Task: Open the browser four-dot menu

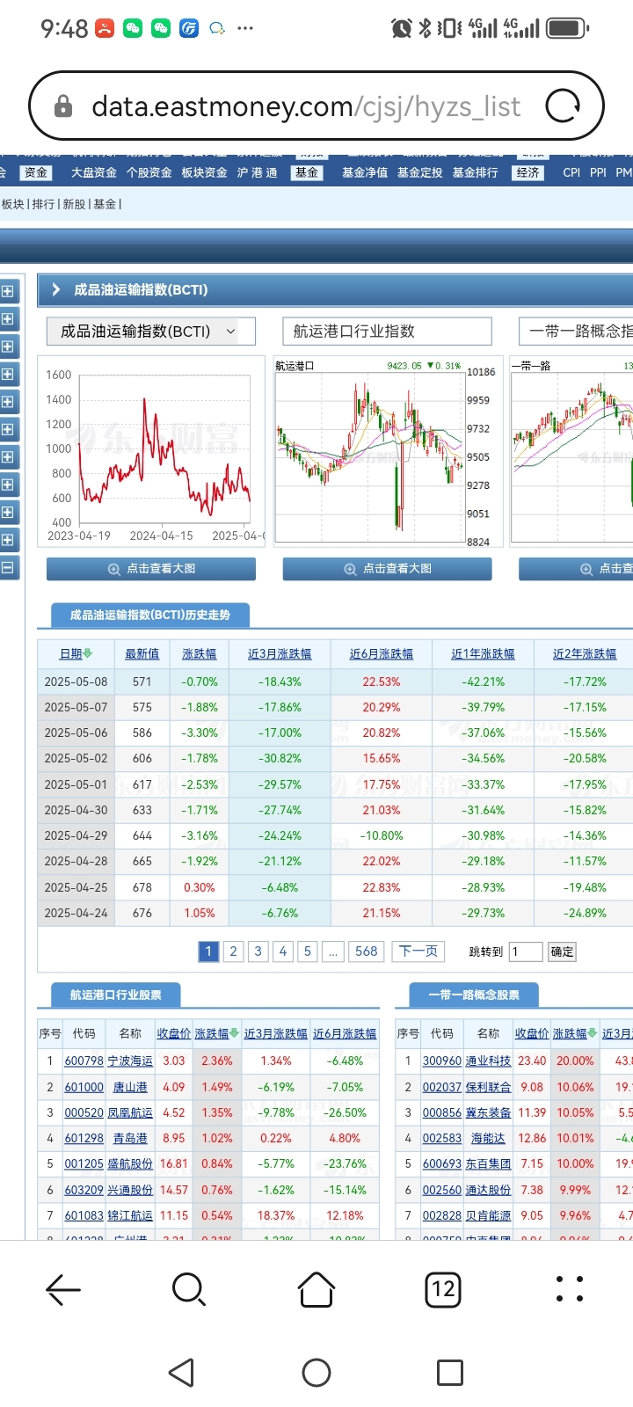Action: [x=570, y=1289]
